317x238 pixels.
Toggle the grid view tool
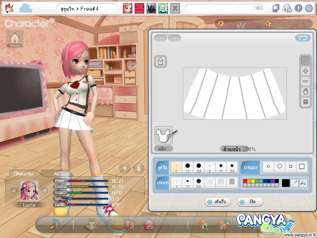pos(306,102)
